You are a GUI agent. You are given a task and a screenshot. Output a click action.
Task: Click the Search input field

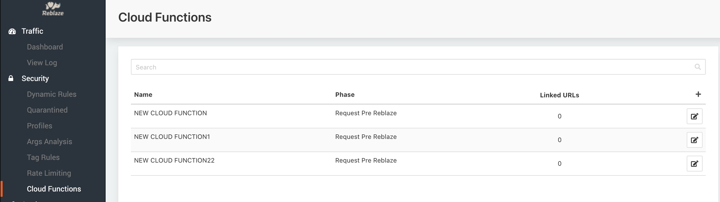pos(406,67)
